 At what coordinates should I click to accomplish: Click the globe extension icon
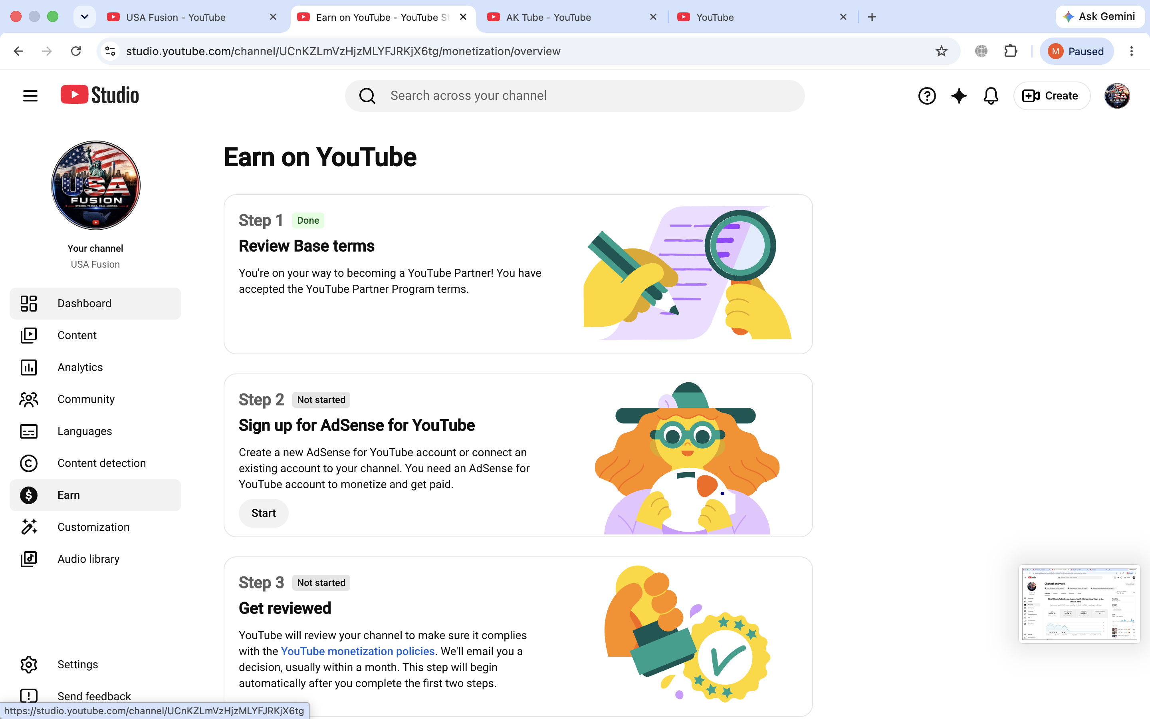(981, 51)
